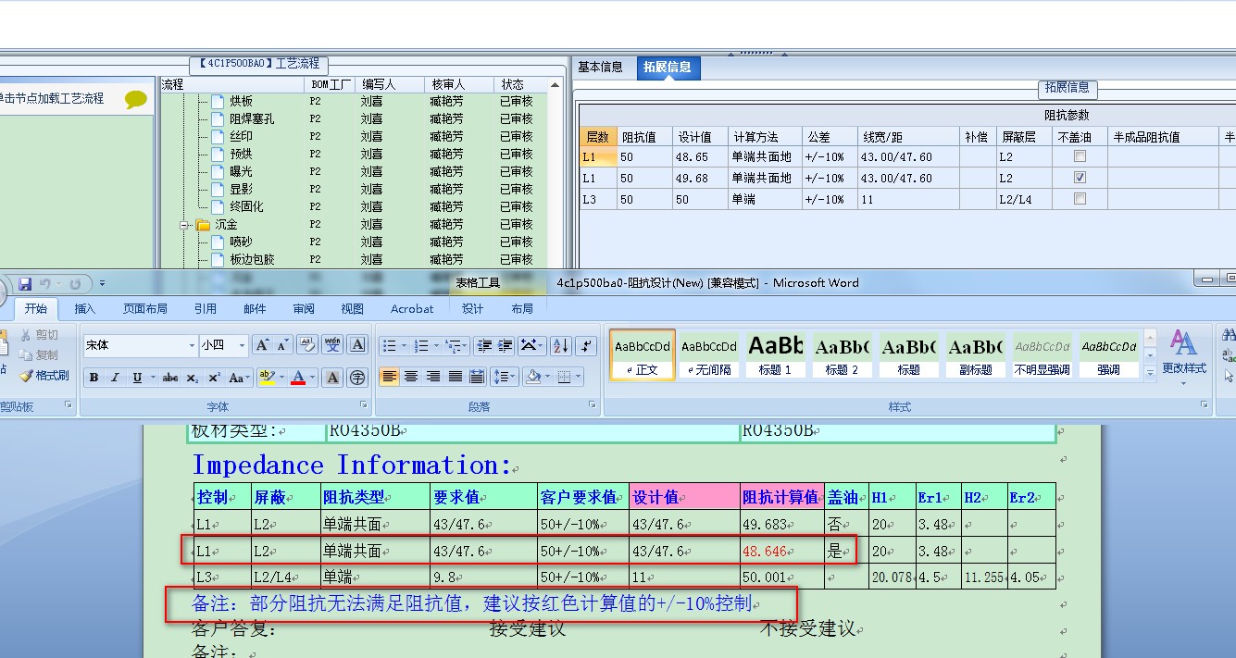Image resolution: width=1236 pixels, height=658 pixels.
Task: Open the line spacing dropdown
Action: coord(504,377)
